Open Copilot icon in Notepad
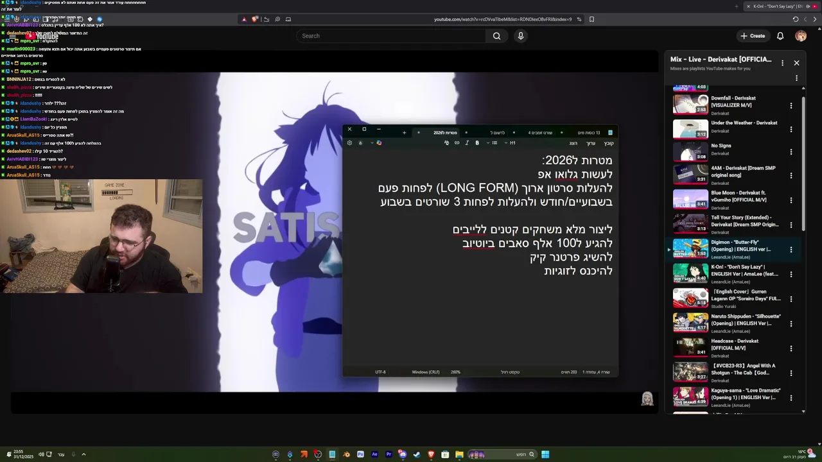 [x=378, y=143]
